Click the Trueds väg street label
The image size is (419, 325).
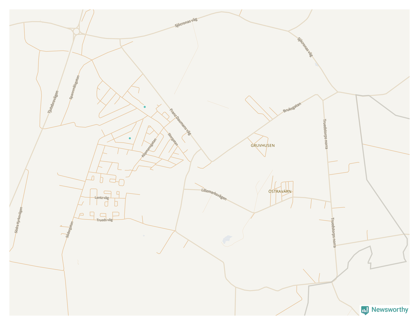(104, 220)
